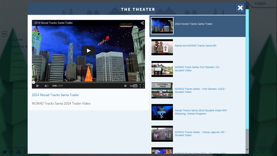The width and height of the screenshot is (277, 156).
Task: Open the share icon on the video
Action: pyautogui.click(x=142, y=23)
